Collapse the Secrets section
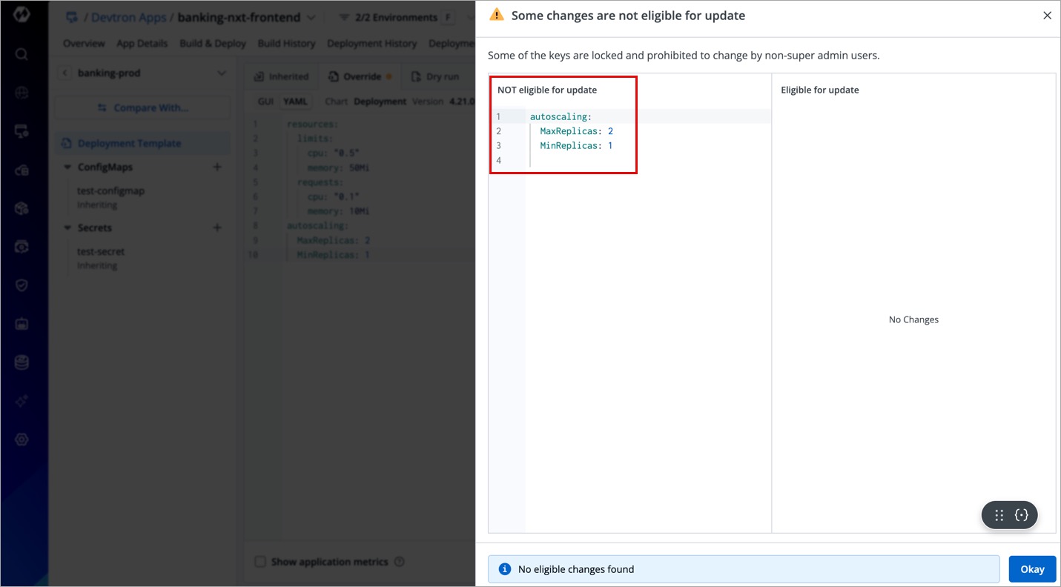The height and width of the screenshot is (587, 1061). click(67, 228)
